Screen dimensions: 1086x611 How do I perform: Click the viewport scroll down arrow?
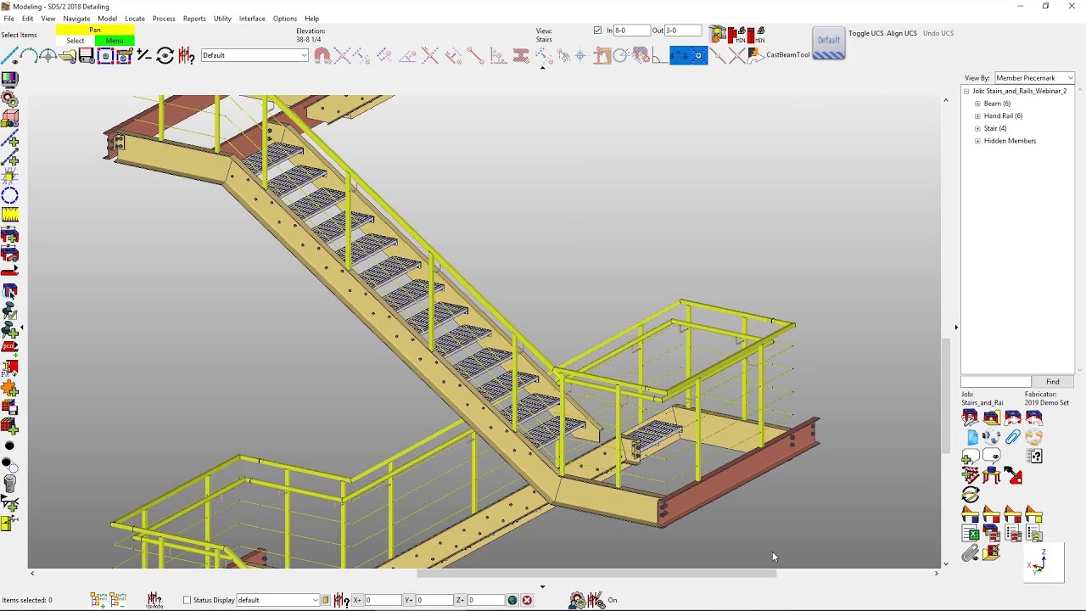tap(946, 563)
